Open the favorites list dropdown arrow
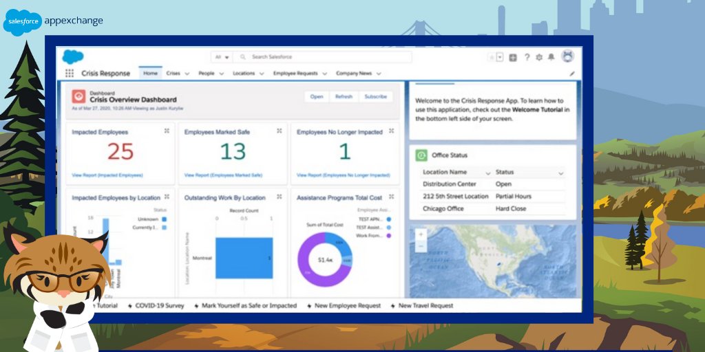This screenshot has height=352, width=705. tap(500, 58)
